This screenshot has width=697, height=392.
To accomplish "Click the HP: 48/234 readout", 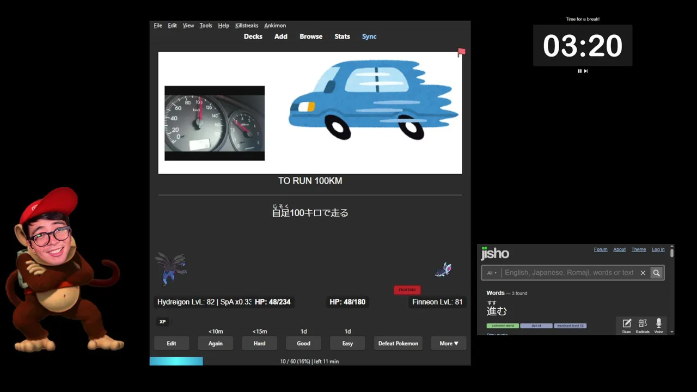I will pyautogui.click(x=272, y=302).
